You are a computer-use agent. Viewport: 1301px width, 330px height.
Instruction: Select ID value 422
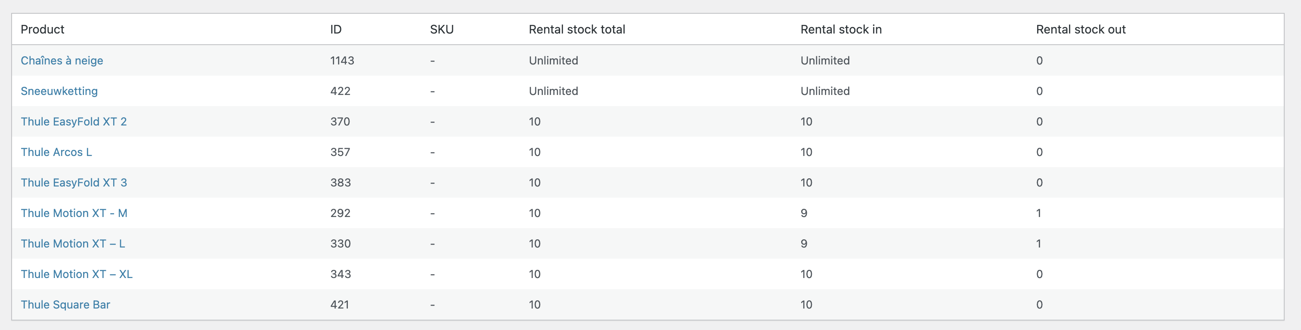(x=340, y=91)
